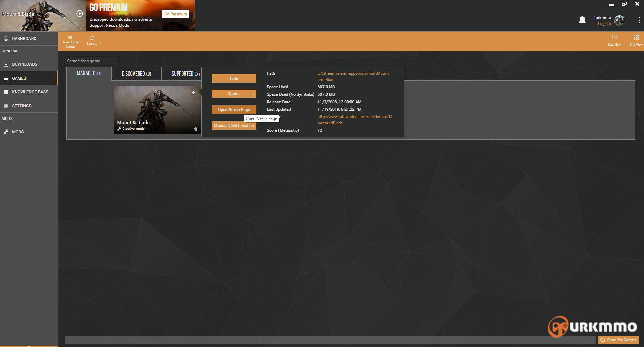Click the plus icon on game tile
The image size is (644, 347).
point(193,92)
